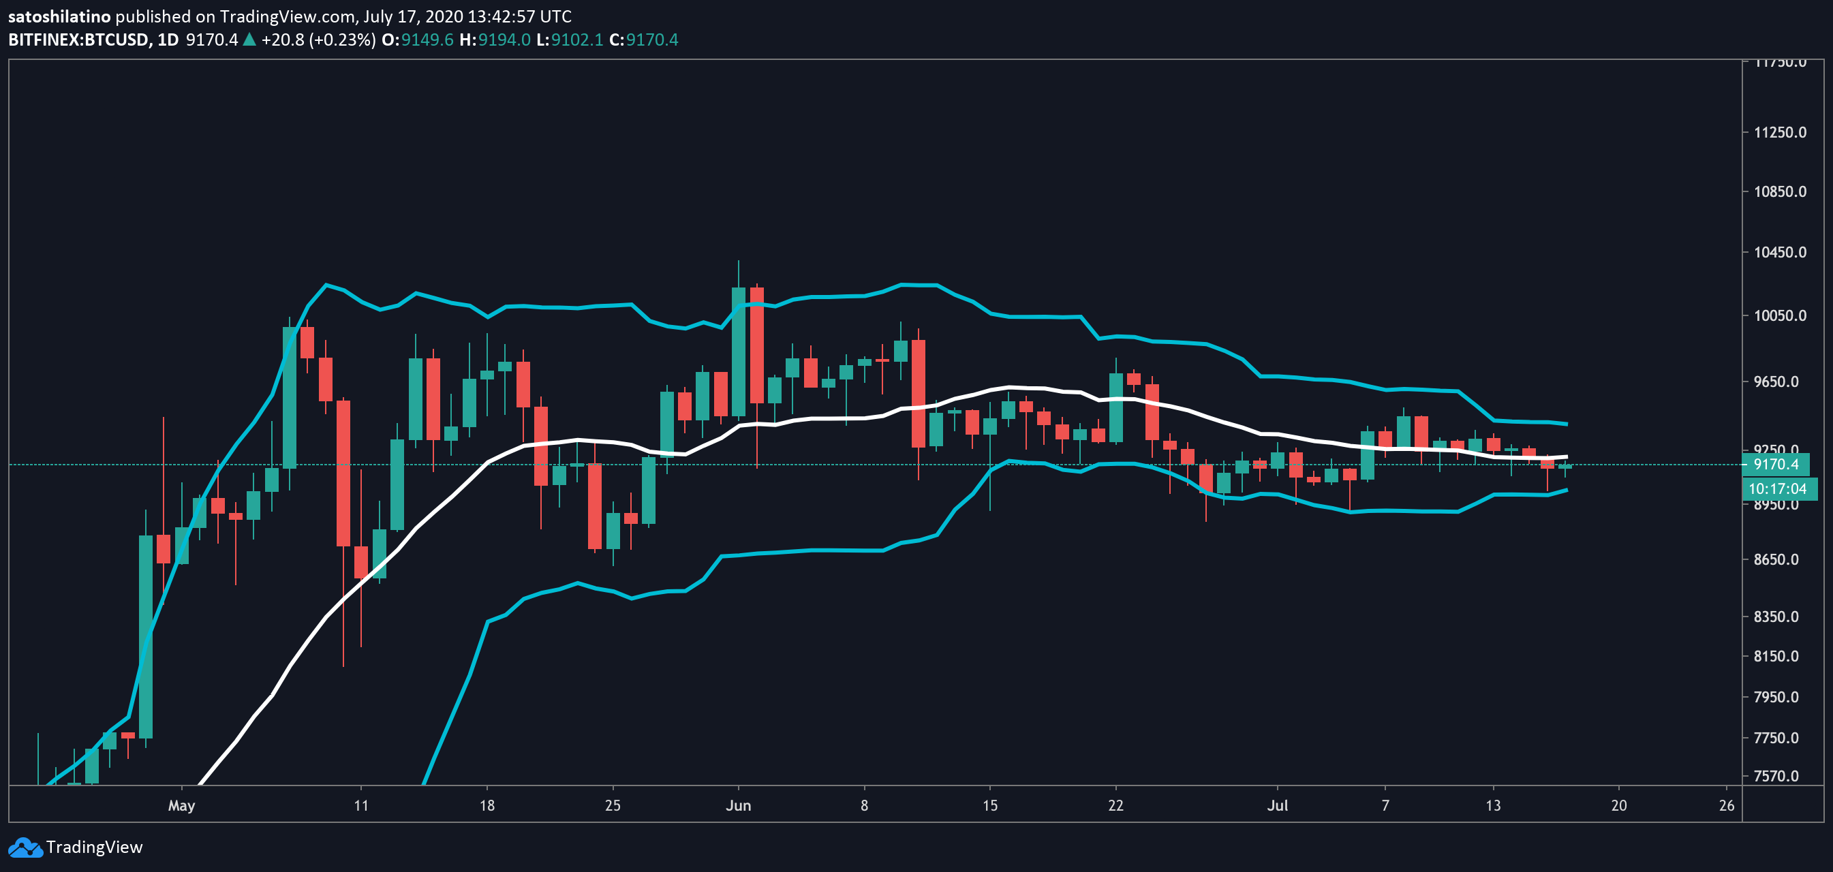Click the BITFINEX:BTCUSD symbol label
Screen dimensions: 1833x872
78,40
